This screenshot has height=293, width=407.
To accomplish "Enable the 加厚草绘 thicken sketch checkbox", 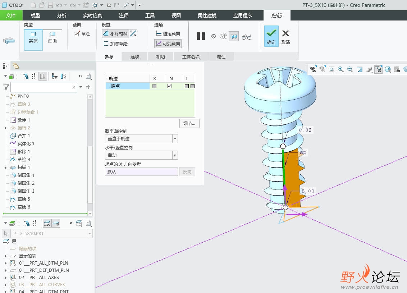I will (x=106, y=44).
